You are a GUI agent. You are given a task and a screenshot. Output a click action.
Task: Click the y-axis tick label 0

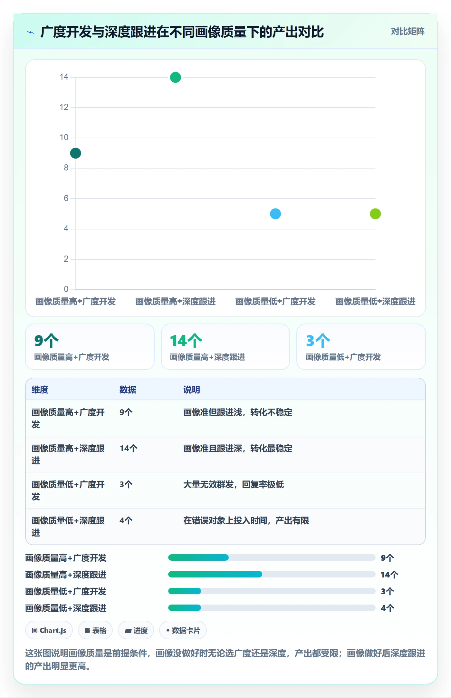click(x=66, y=289)
